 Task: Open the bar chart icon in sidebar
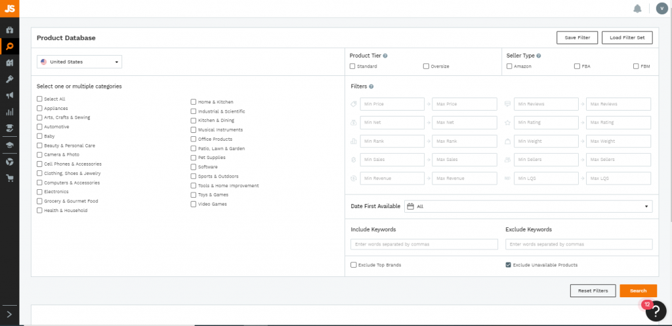click(x=9, y=112)
